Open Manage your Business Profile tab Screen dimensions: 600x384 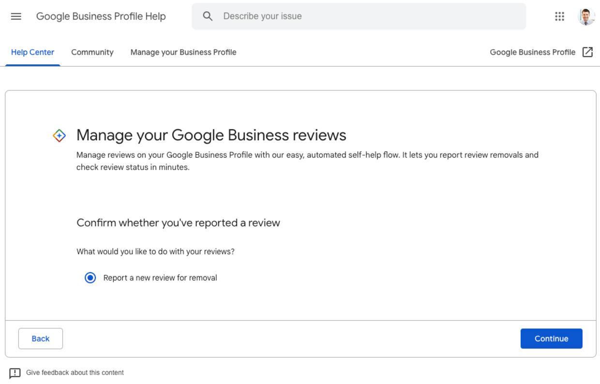(183, 52)
